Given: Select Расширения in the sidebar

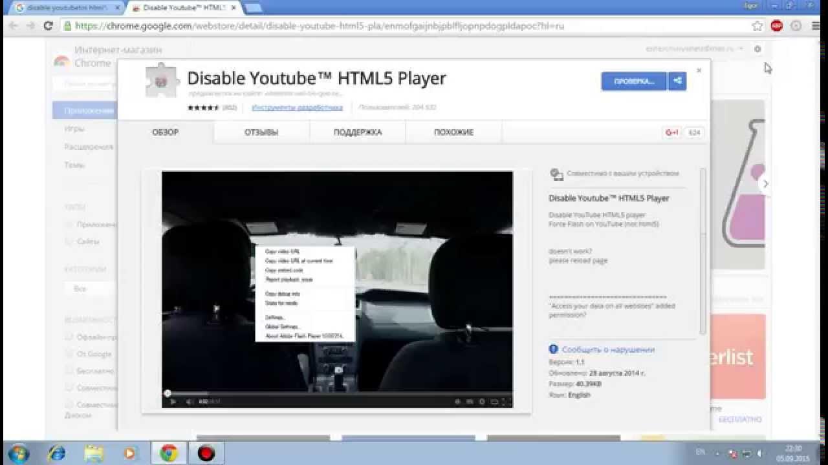Looking at the screenshot, I should pos(88,147).
